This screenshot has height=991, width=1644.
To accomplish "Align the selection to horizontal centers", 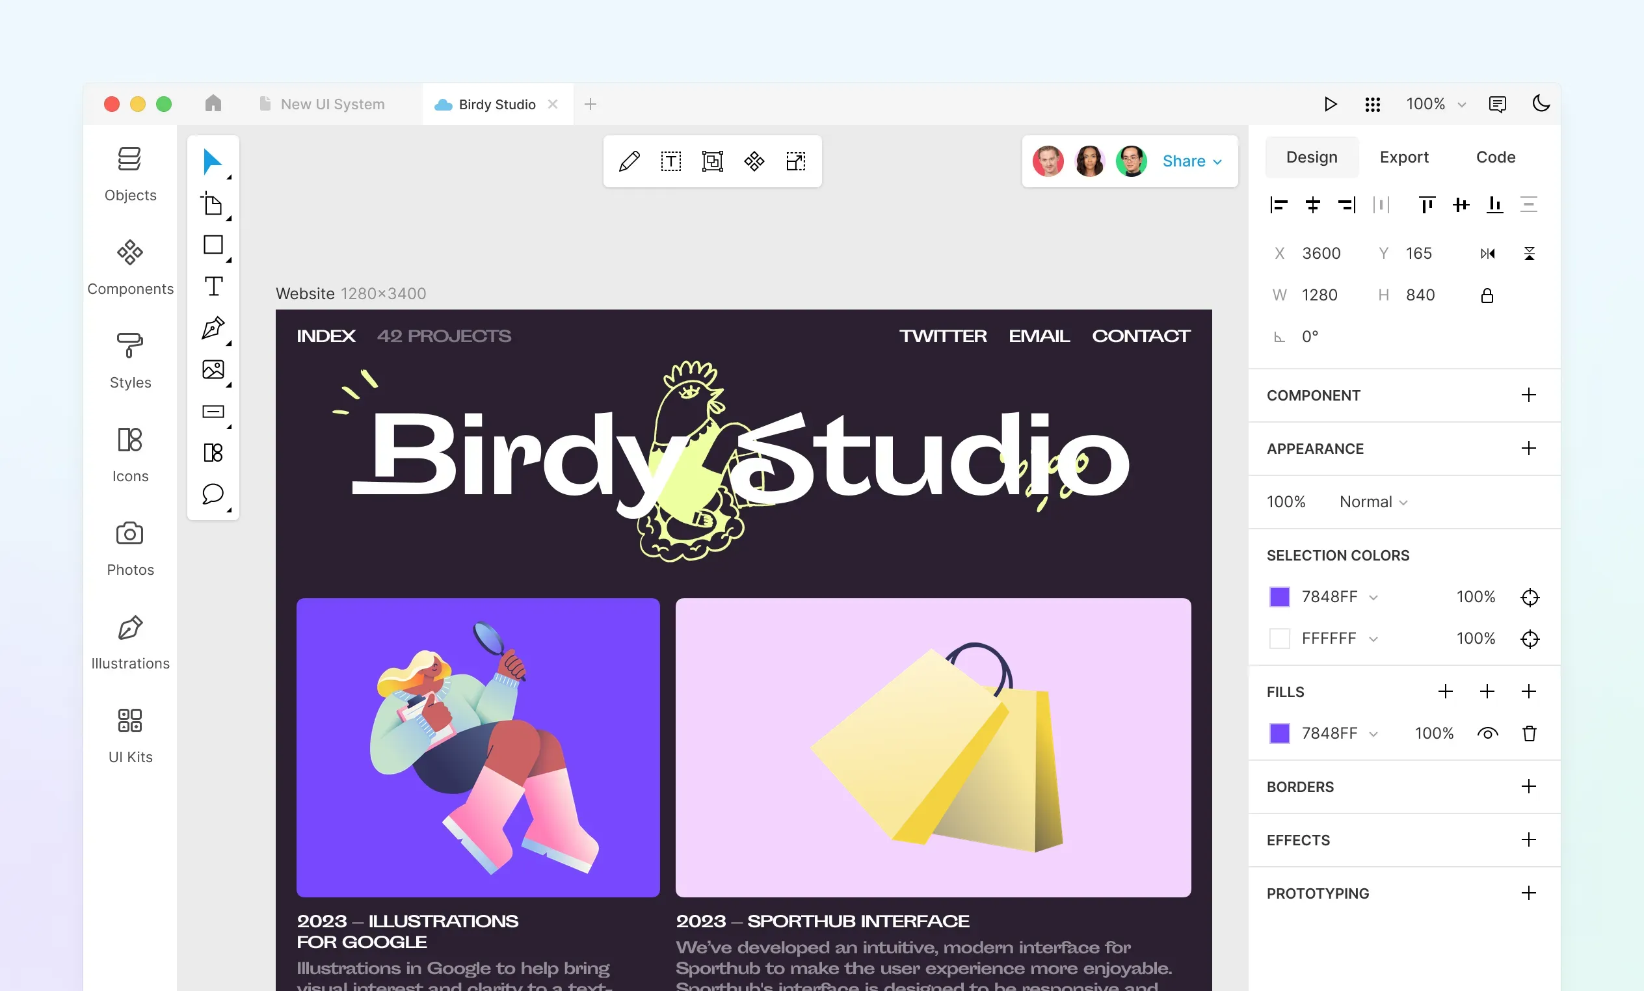I will pyautogui.click(x=1312, y=205).
